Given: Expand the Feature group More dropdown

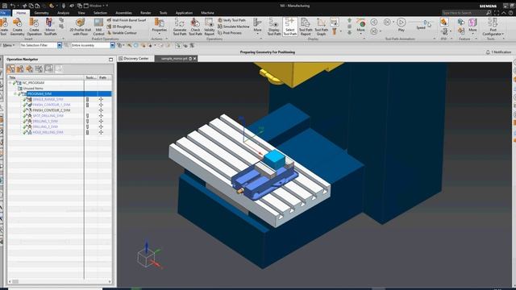Looking at the screenshot, I should pos(473,27).
